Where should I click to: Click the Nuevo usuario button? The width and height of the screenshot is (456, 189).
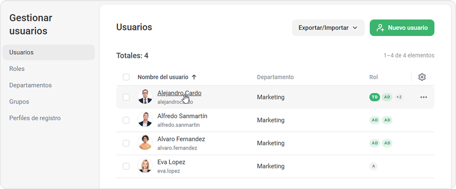[402, 28]
